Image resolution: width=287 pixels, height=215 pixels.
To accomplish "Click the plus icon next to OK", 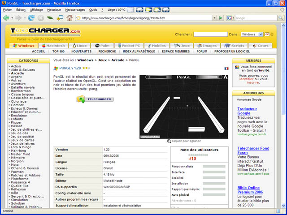I will click(x=272, y=34).
